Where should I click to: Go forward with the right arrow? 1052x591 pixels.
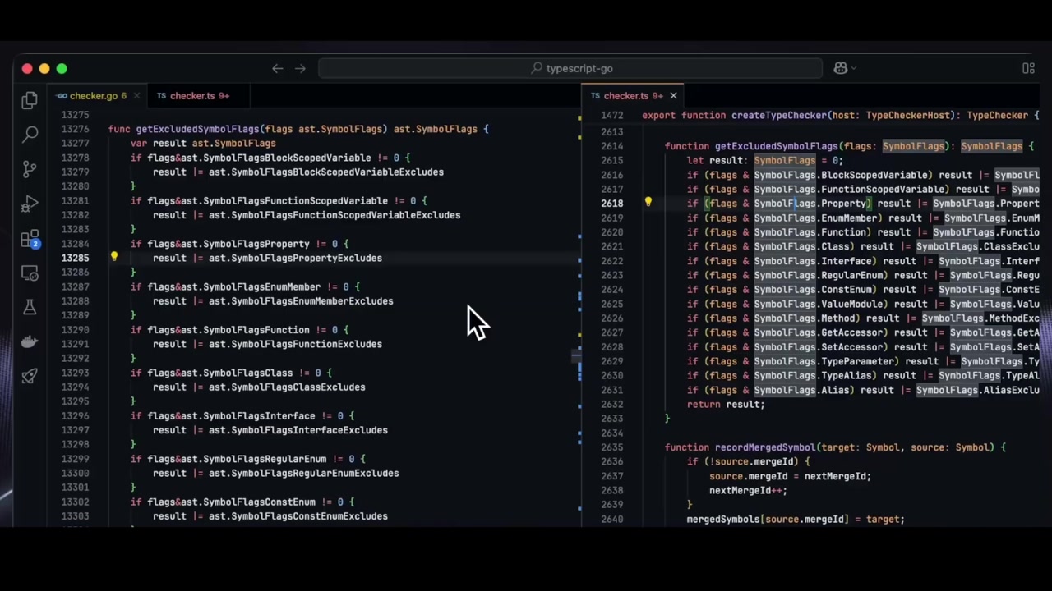click(300, 68)
